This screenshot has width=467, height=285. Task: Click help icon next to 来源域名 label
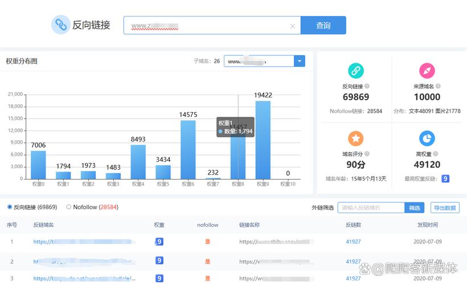438,86
